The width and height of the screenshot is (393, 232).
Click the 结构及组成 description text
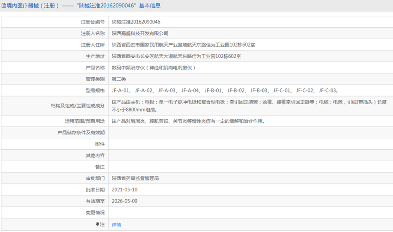pyautogui.click(x=249, y=105)
